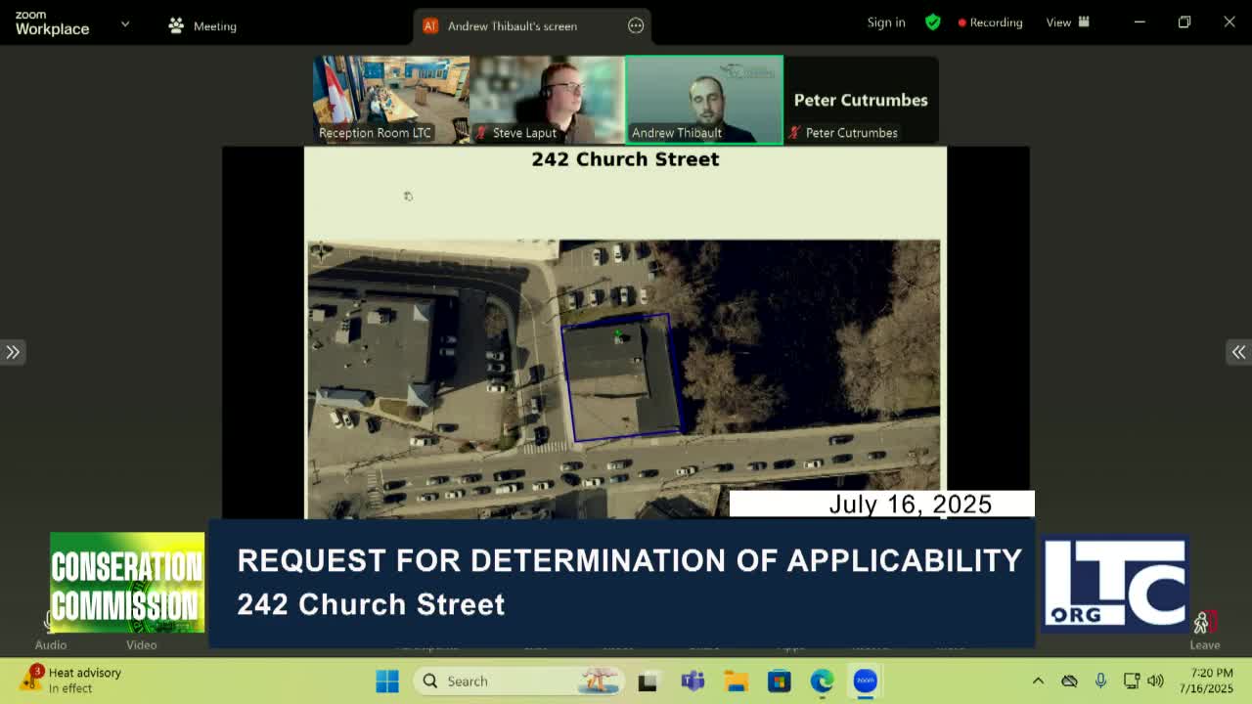Open Microsoft Store from taskbar
Viewport: 1252px width, 704px height.
pos(779,682)
